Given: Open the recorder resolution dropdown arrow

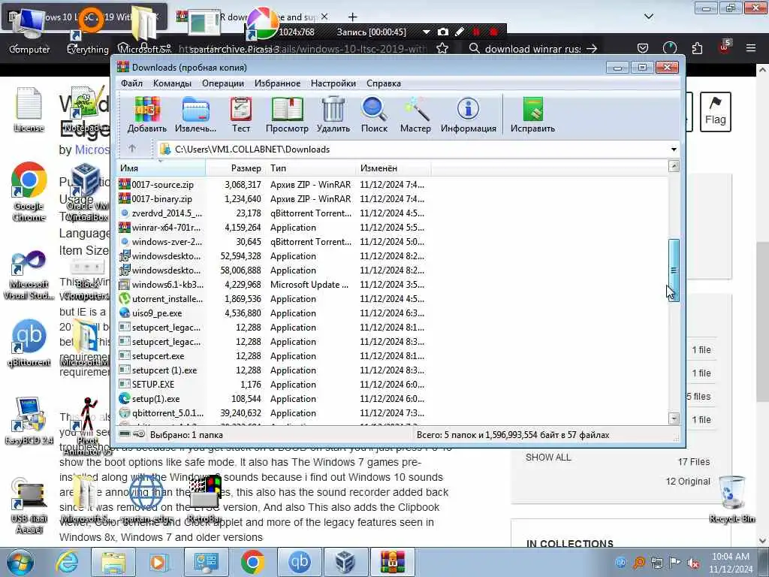Looking at the screenshot, I should tap(427, 32).
